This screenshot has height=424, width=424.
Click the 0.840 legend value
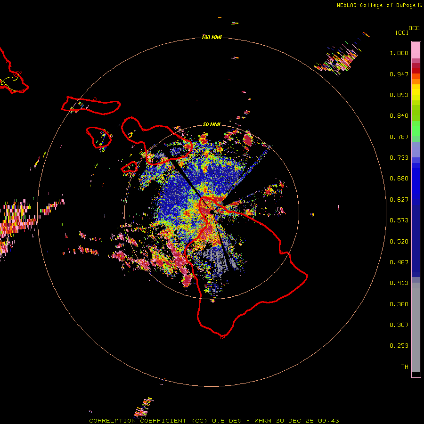[x=399, y=116]
